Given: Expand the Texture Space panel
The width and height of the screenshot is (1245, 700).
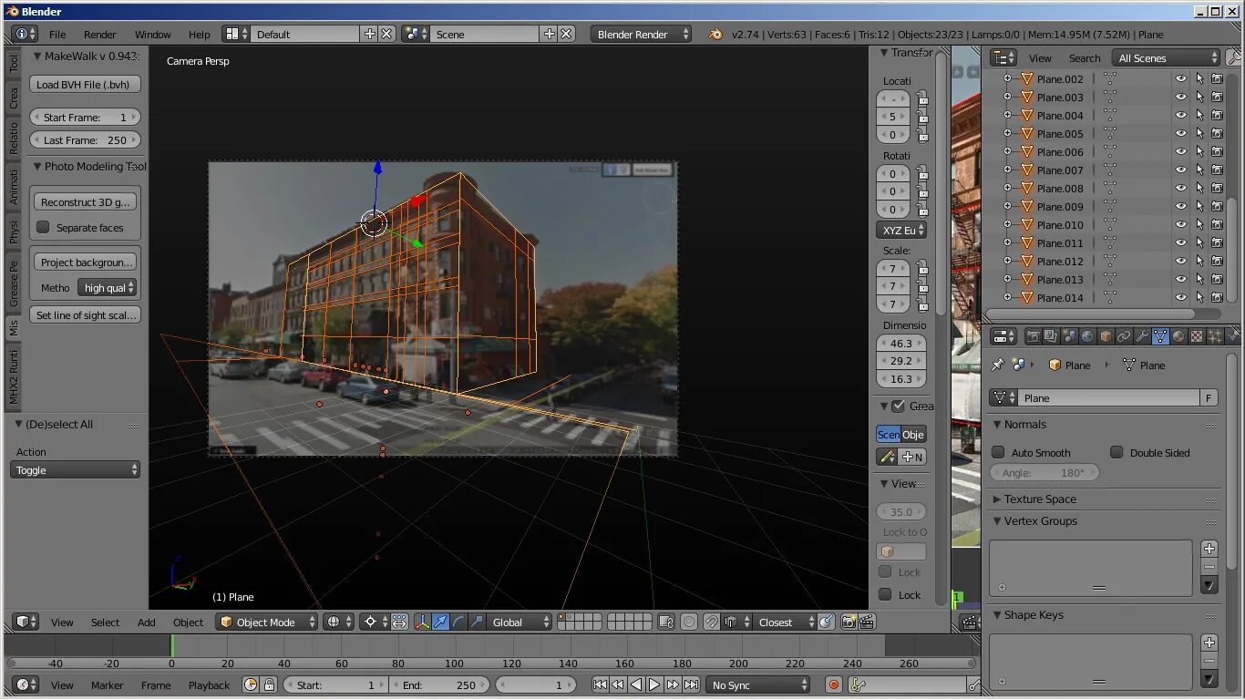Looking at the screenshot, I should (x=1039, y=499).
